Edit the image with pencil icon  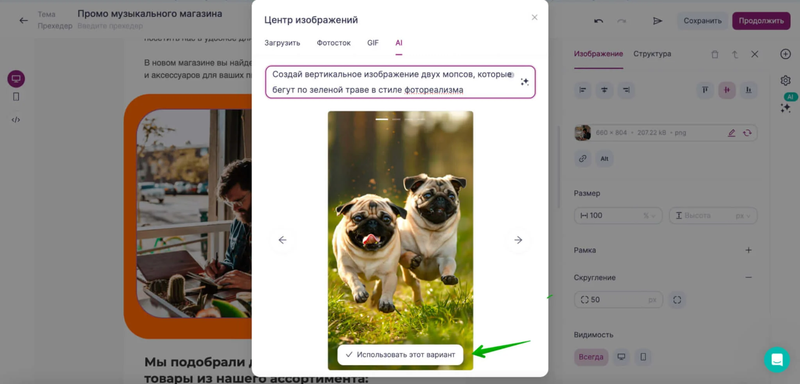coord(732,133)
